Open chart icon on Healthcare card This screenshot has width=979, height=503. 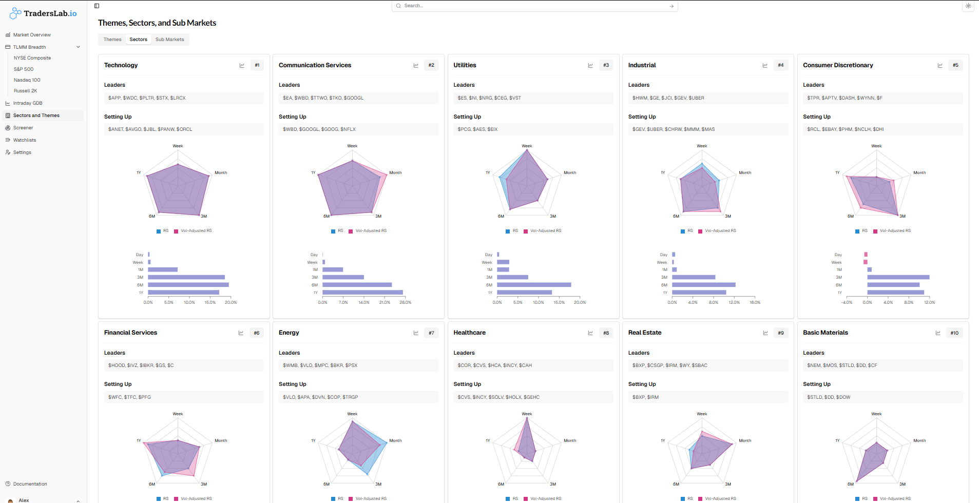pyautogui.click(x=590, y=333)
